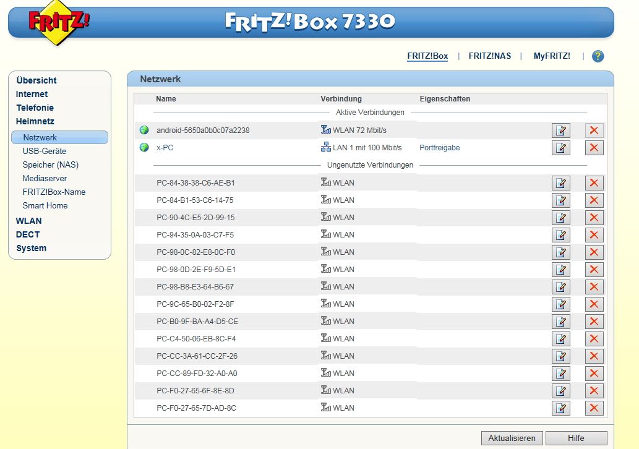Switch to the FRITZ!Box top tab
This screenshot has height=449, width=639.
(427, 56)
